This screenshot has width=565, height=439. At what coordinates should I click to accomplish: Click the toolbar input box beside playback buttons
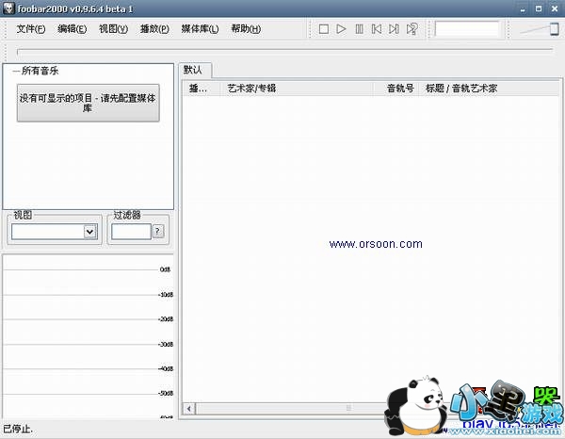click(x=467, y=29)
